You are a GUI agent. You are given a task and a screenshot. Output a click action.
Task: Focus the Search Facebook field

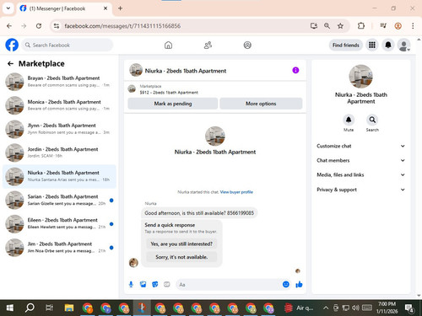click(68, 45)
